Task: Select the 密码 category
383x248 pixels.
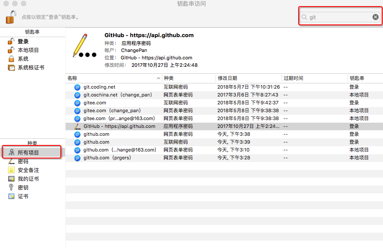Action: (32, 162)
